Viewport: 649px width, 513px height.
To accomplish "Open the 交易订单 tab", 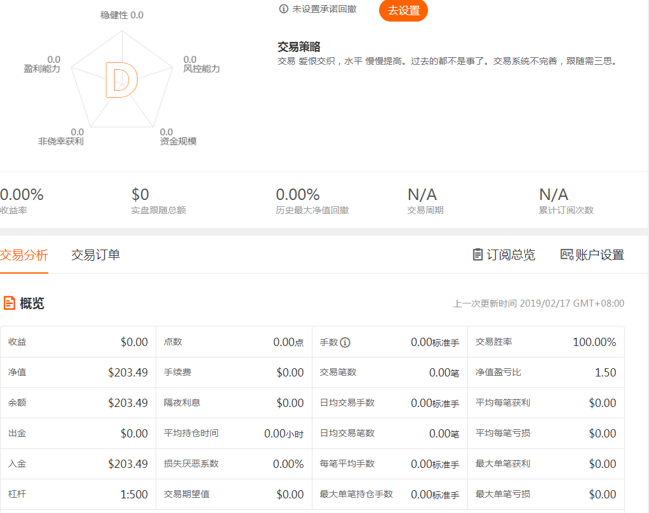I will [95, 255].
